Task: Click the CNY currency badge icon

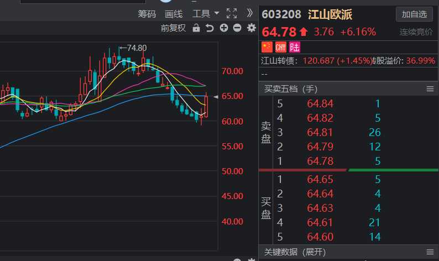Action: tap(281, 46)
